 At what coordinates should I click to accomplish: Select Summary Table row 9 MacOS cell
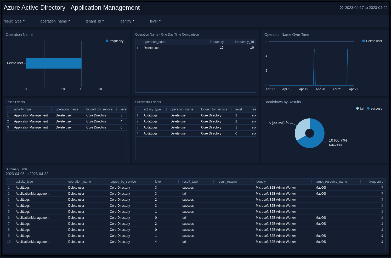[x=321, y=236]
